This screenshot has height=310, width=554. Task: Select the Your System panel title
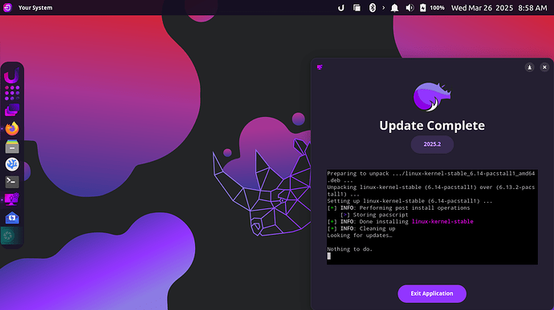[35, 7]
